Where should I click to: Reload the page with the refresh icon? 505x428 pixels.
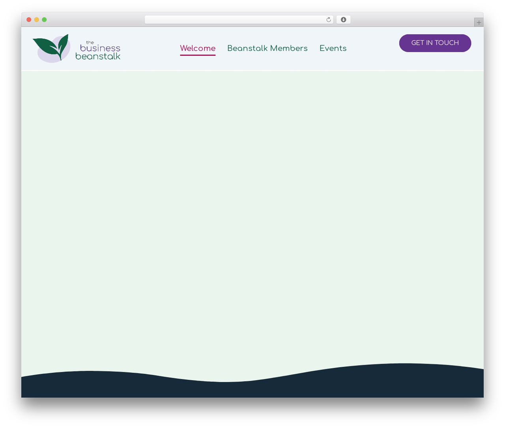[x=328, y=20]
